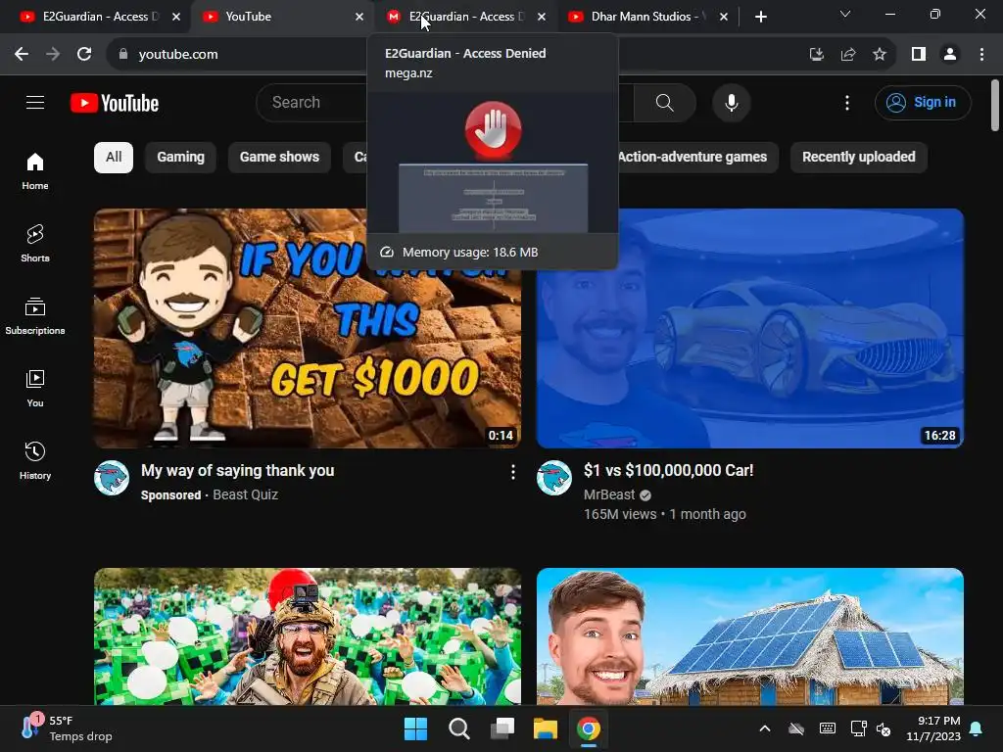Open File Explorer from taskbar
This screenshot has height=752, width=1003.
(546, 728)
